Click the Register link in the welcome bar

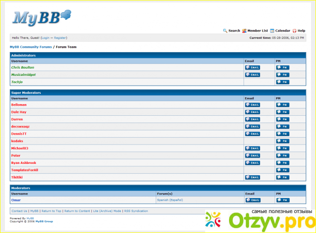pos(60,37)
